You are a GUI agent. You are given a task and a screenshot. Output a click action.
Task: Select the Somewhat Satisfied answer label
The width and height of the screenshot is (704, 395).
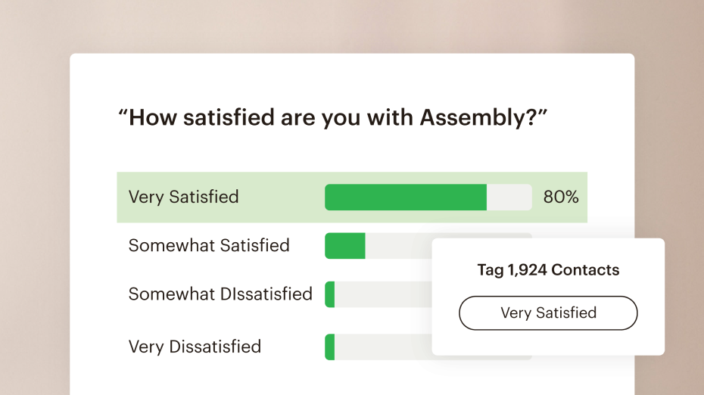coord(209,245)
